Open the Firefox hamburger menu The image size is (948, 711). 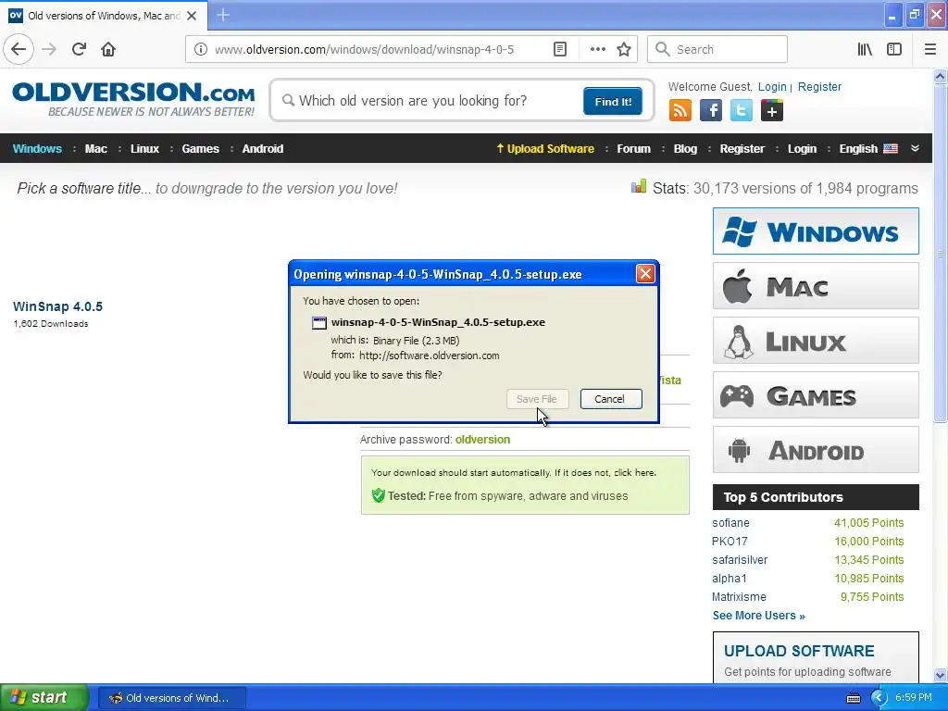pos(929,49)
